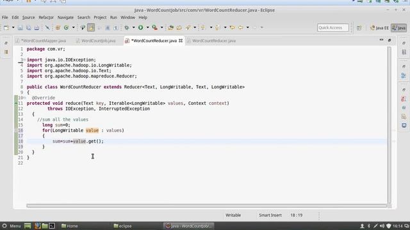This screenshot has height=230, width=410.
Task: Open the Refactor menu
Action: point(46,17)
